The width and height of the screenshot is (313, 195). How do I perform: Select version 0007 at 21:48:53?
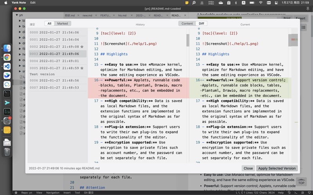(x=58, y=87)
